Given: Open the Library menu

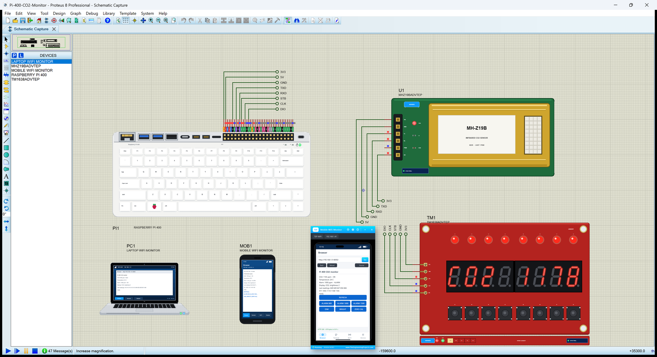Looking at the screenshot, I should (x=109, y=13).
